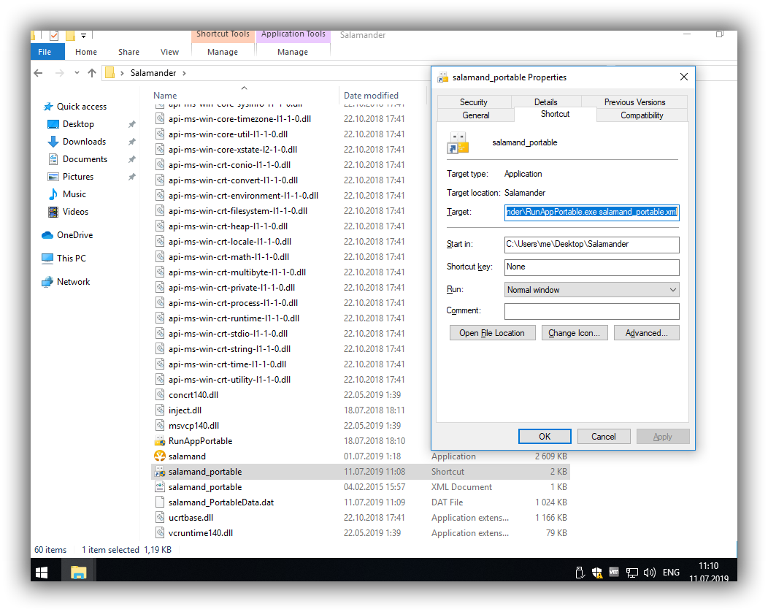
Task: Open Shortcut Tools Manage tab
Action: coord(223,52)
